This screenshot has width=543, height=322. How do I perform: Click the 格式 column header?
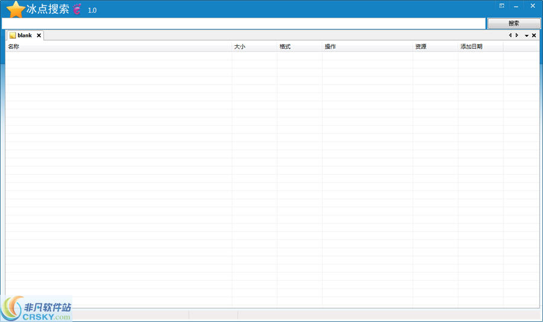coord(299,47)
